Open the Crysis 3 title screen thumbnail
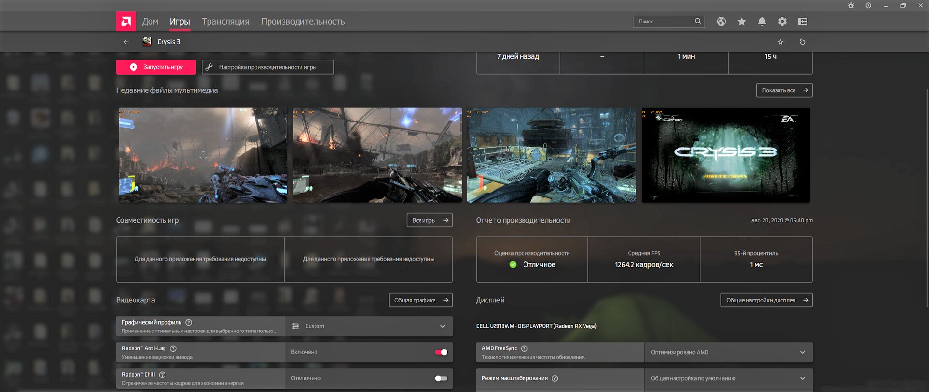The width and height of the screenshot is (929, 392). pyautogui.click(x=726, y=155)
